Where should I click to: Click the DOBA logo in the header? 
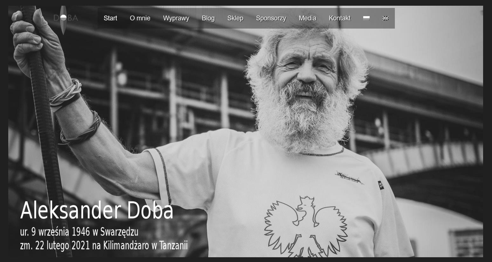[65, 18]
